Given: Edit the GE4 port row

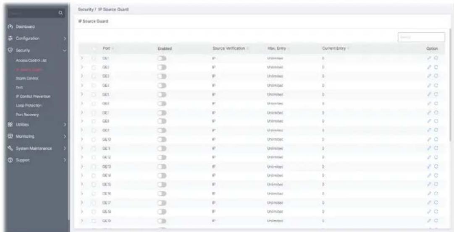Looking at the screenshot, I should 429,85.
